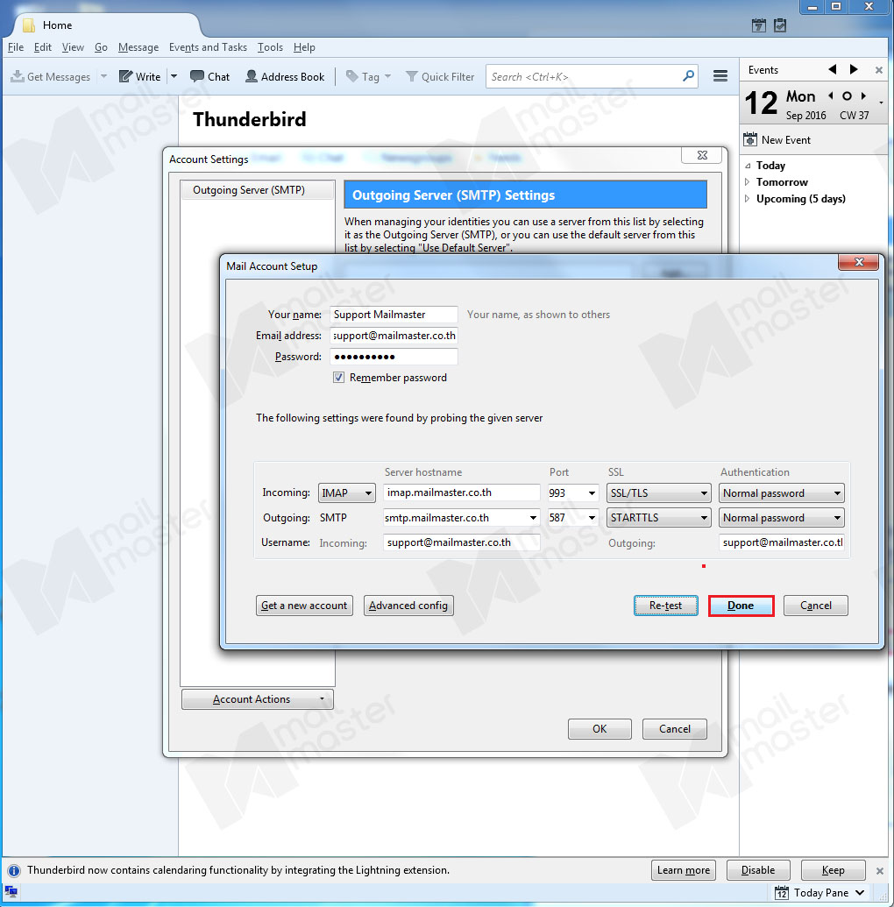Go to previous day in Events pane

click(x=832, y=69)
